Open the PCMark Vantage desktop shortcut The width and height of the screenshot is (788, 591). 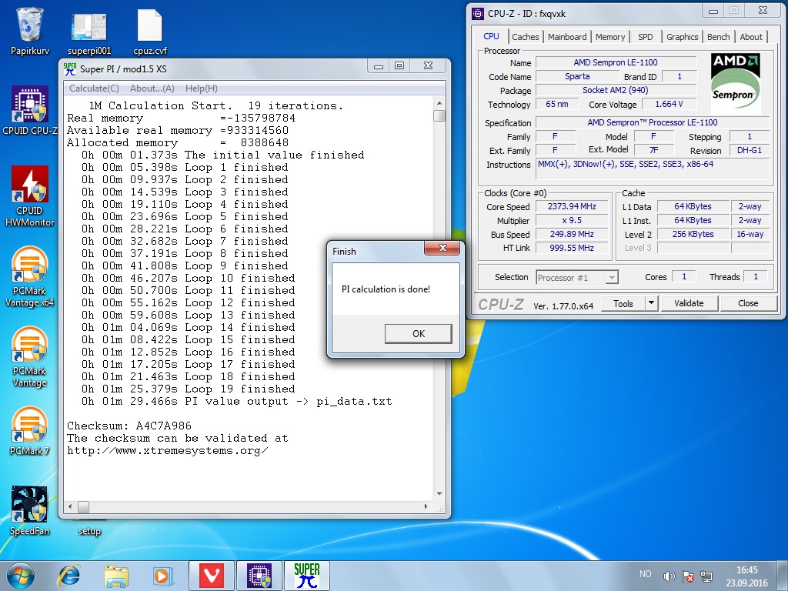pyautogui.click(x=30, y=357)
